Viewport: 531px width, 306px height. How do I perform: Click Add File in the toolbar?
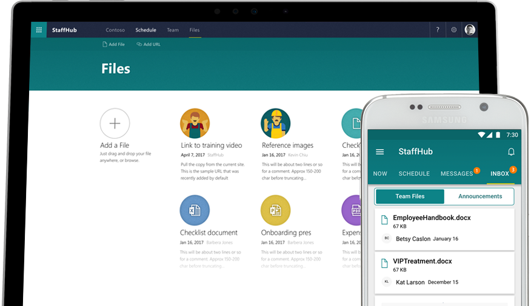point(113,44)
